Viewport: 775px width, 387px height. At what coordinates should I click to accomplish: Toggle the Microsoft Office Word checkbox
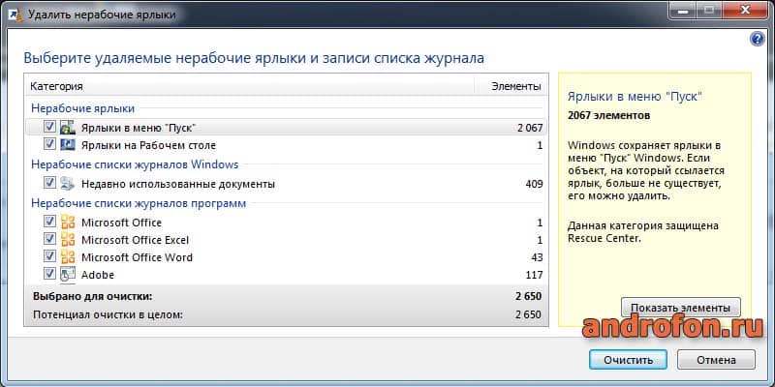(x=49, y=256)
